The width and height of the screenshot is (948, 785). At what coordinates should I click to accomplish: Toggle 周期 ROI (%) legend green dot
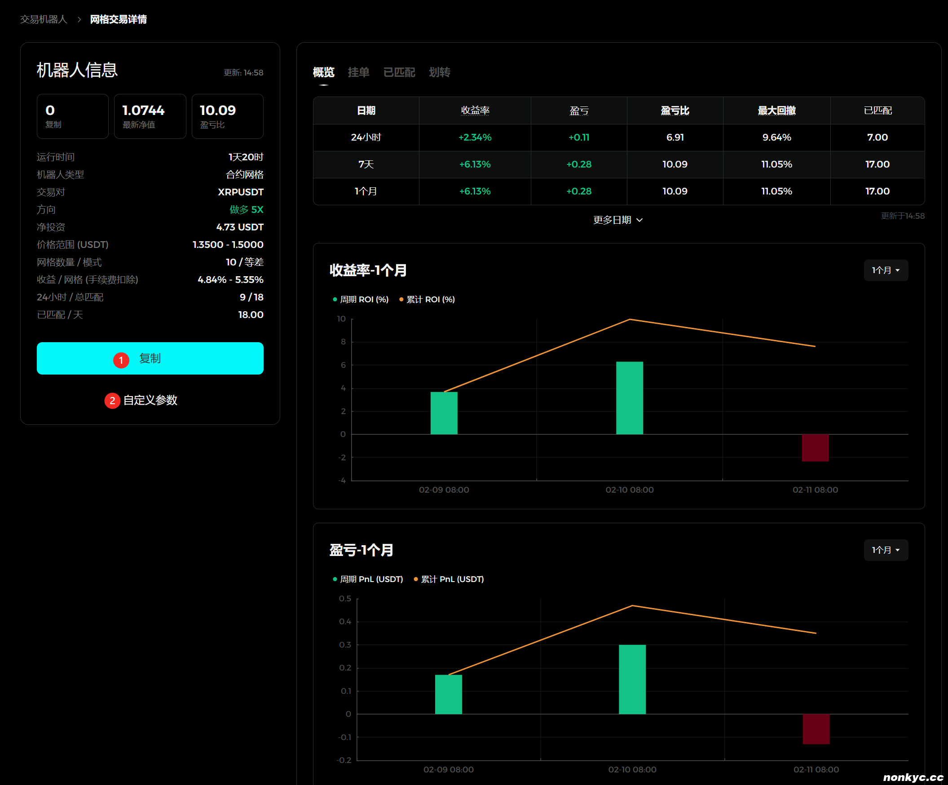pos(335,299)
